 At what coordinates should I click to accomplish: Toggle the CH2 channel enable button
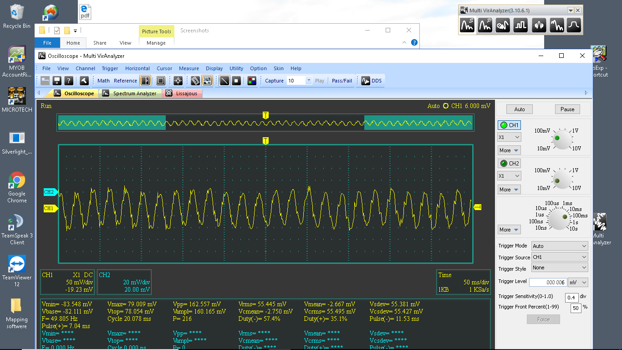[509, 164]
